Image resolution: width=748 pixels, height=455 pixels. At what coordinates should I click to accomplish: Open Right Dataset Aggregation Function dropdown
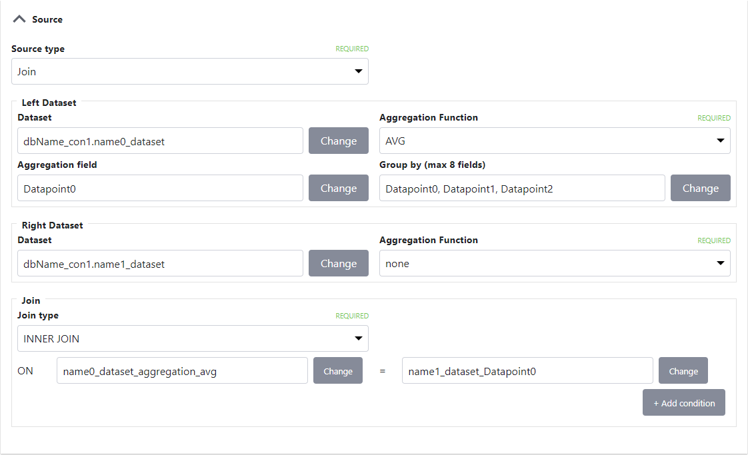click(x=554, y=263)
